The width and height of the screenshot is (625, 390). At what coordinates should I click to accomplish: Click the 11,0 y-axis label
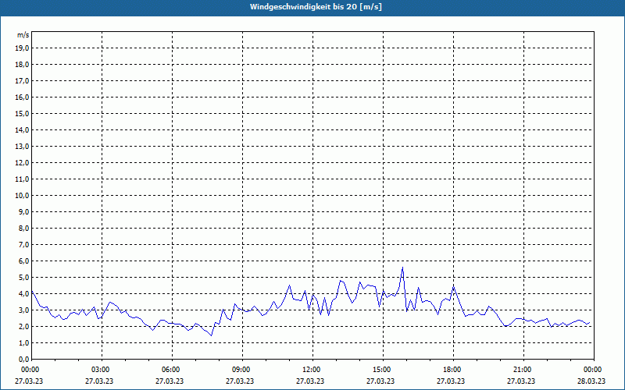point(22,179)
